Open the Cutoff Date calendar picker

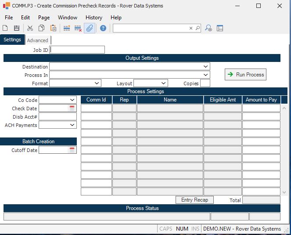pyautogui.click(x=72, y=150)
